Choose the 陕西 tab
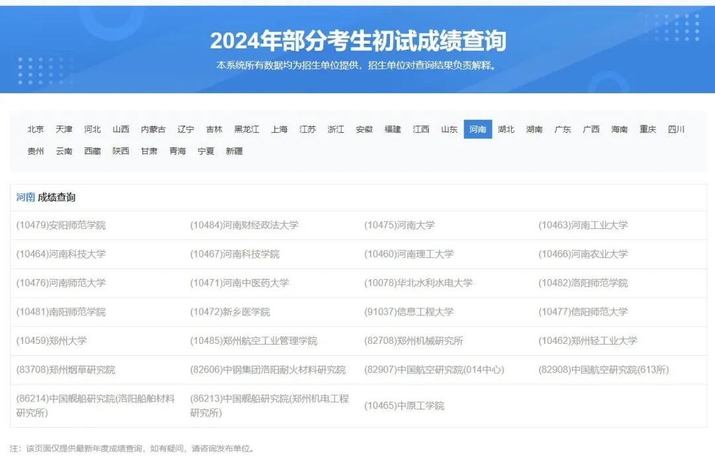The width and height of the screenshot is (715, 459). click(x=121, y=151)
